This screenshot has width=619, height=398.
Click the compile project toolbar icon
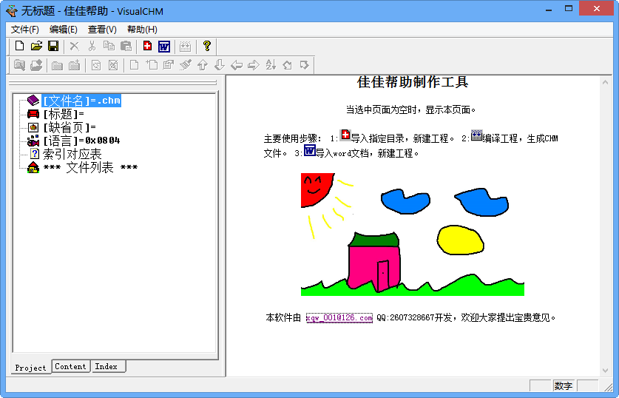185,47
